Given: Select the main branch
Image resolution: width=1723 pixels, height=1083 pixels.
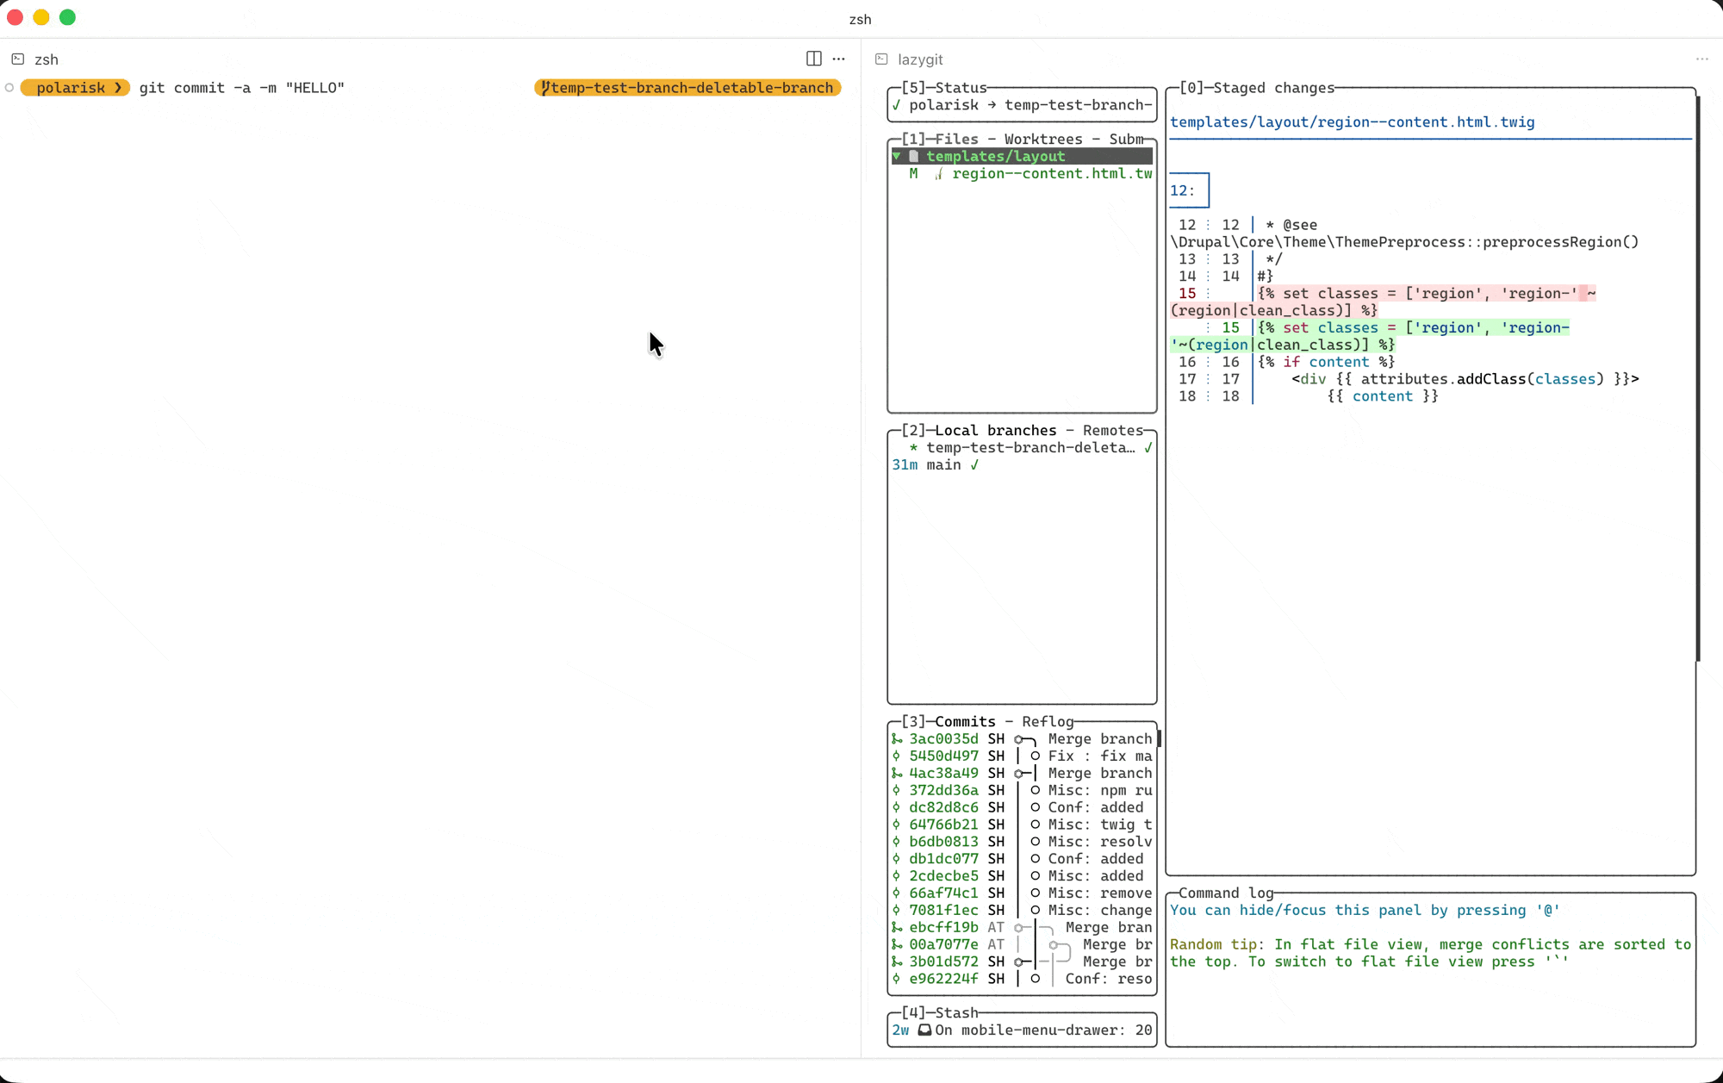Looking at the screenshot, I should point(943,464).
